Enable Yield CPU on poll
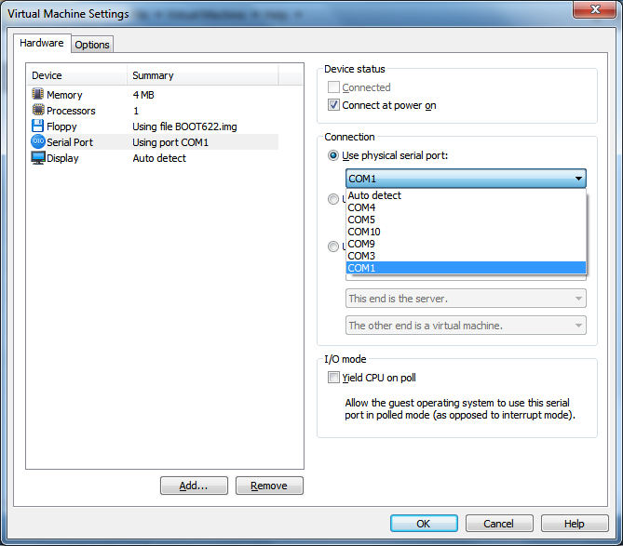 point(334,378)
